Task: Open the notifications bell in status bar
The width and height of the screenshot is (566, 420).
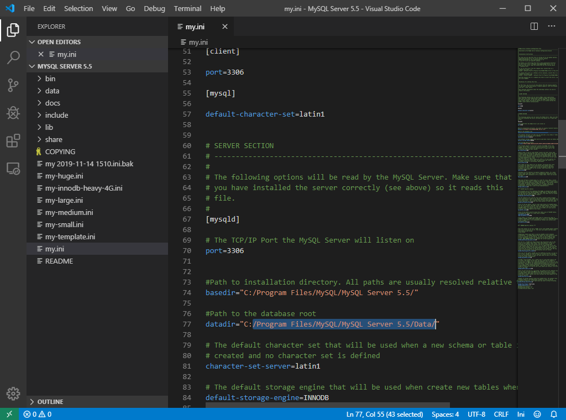Action: (554, 414)
